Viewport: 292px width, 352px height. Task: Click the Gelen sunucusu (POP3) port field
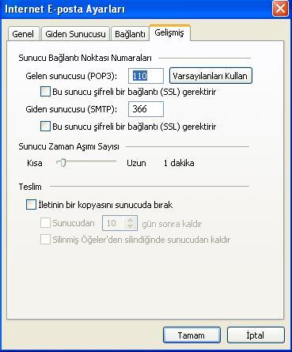coord(146,76)
